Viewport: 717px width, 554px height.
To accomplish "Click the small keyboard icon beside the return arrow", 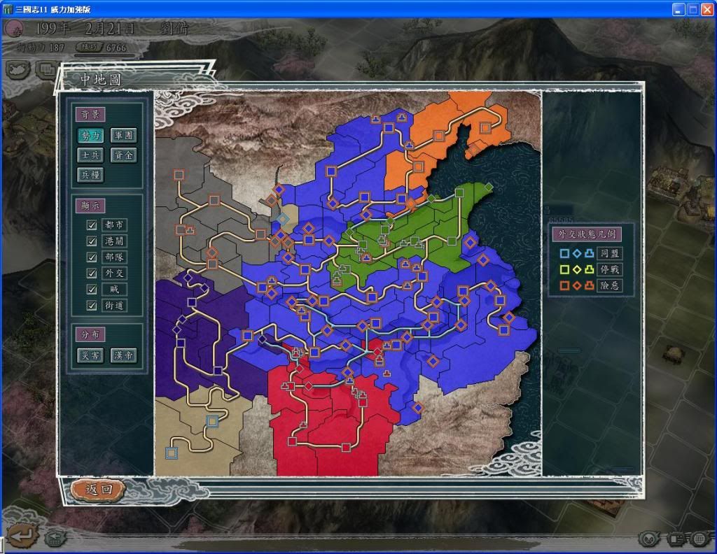I will pos(55,537).
